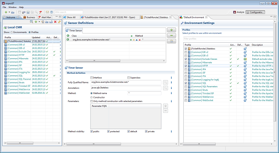The height and width of the screenshot is (153, 279).
Task: Open dropdown arrow beside Local CMR plus icon
Action: click(x=39, y=22)
